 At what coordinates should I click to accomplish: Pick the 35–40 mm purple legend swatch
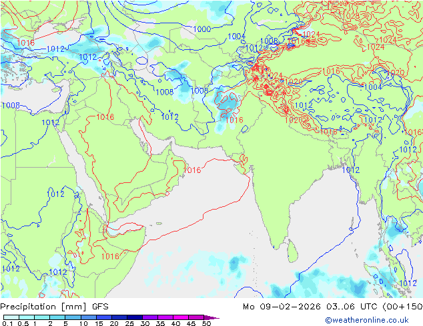point(165,317)
